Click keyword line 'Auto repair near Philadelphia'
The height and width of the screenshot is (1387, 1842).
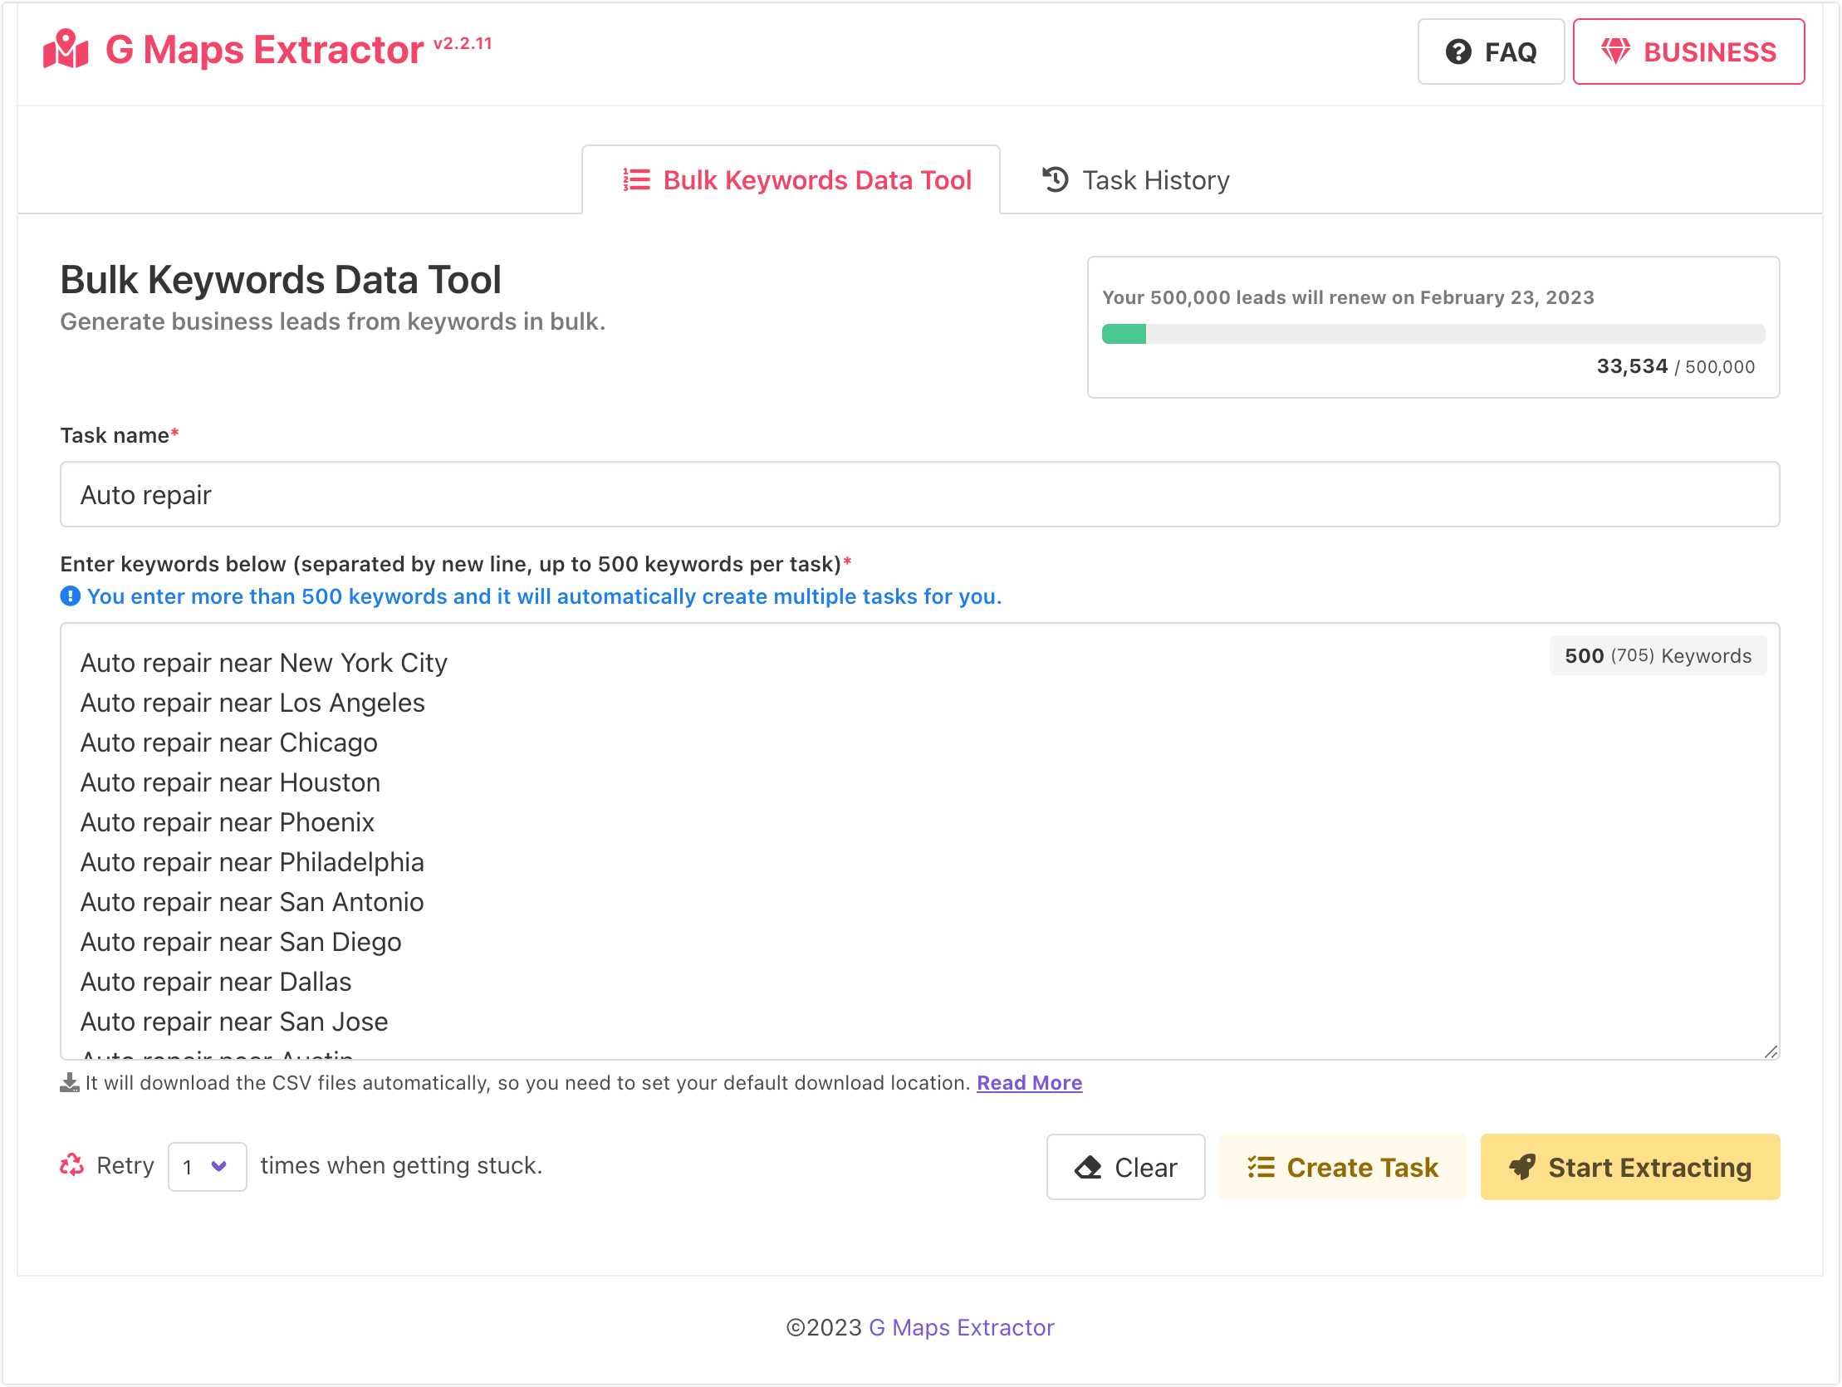pyautogui.click(x=252, y=862)
